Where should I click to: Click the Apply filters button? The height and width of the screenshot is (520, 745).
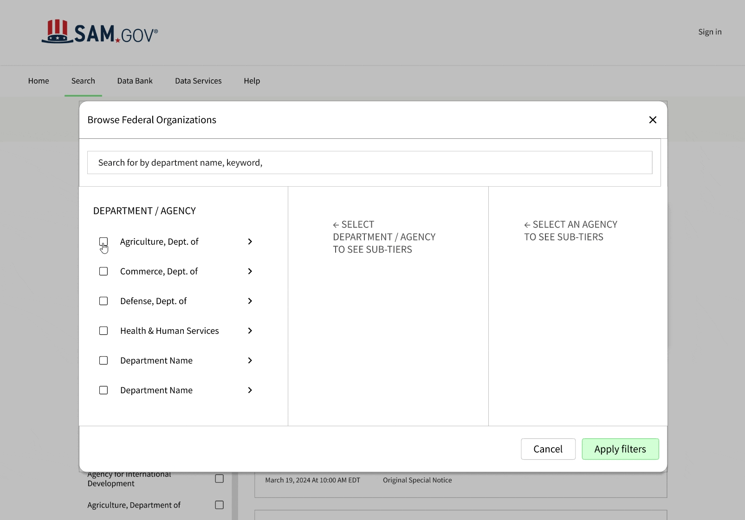coord(620,449)
